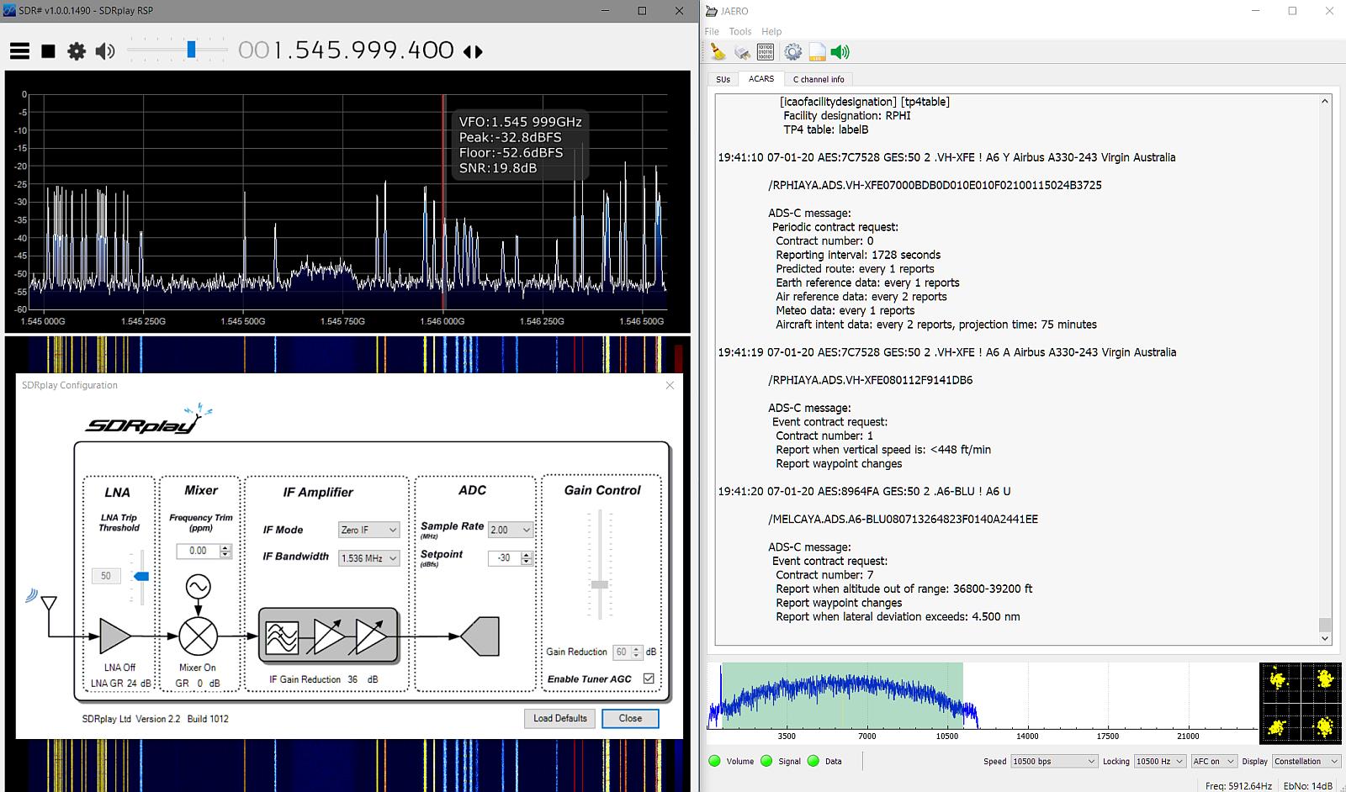Click the JAERO binary data icon

pos(766,52)
